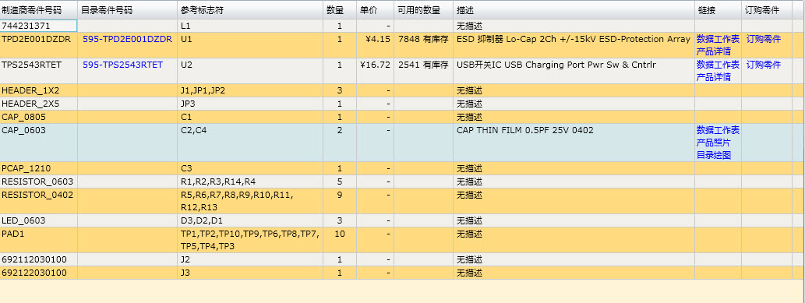Viewport: 805px width, 303px height.
Task: Open the 产品照片 link for CAP_0603
Action: (x=713, y=143)
